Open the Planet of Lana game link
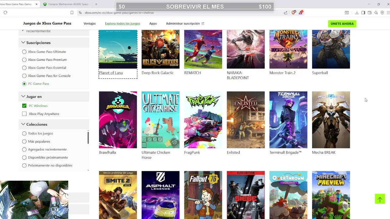 (111, 73)
